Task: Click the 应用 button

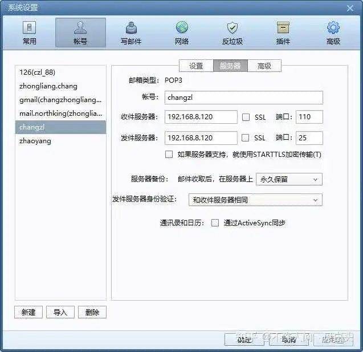Action: click(333, 339)
